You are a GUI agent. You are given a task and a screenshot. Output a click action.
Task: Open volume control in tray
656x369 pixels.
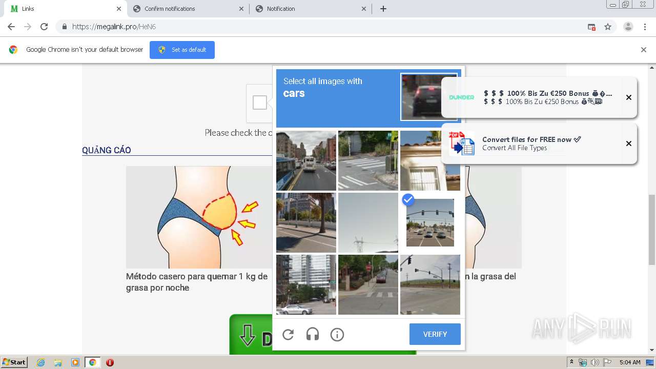pos(594,362)
